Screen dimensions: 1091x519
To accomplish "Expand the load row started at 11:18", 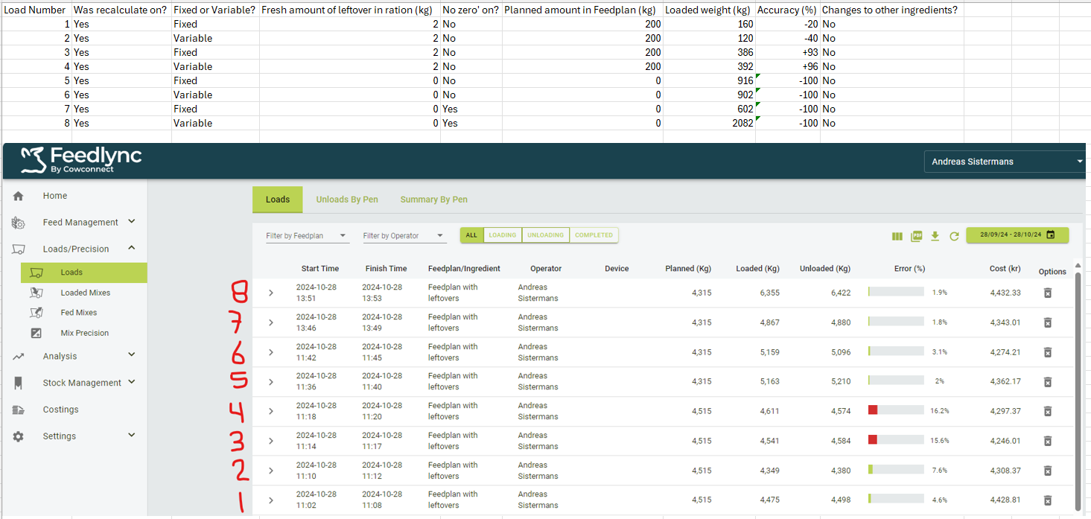I will [x=271, y=411].
